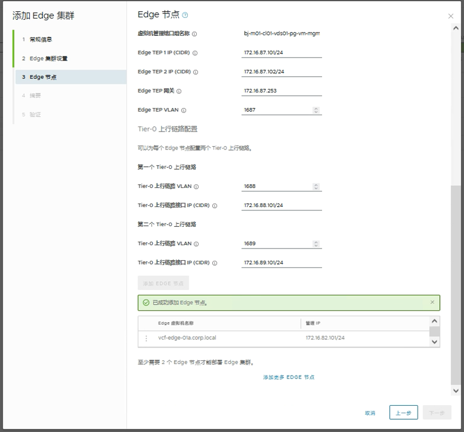Viewport: 464px width, 432px height.
Task: Click the 上一步 button
Action: click(404, 412)
